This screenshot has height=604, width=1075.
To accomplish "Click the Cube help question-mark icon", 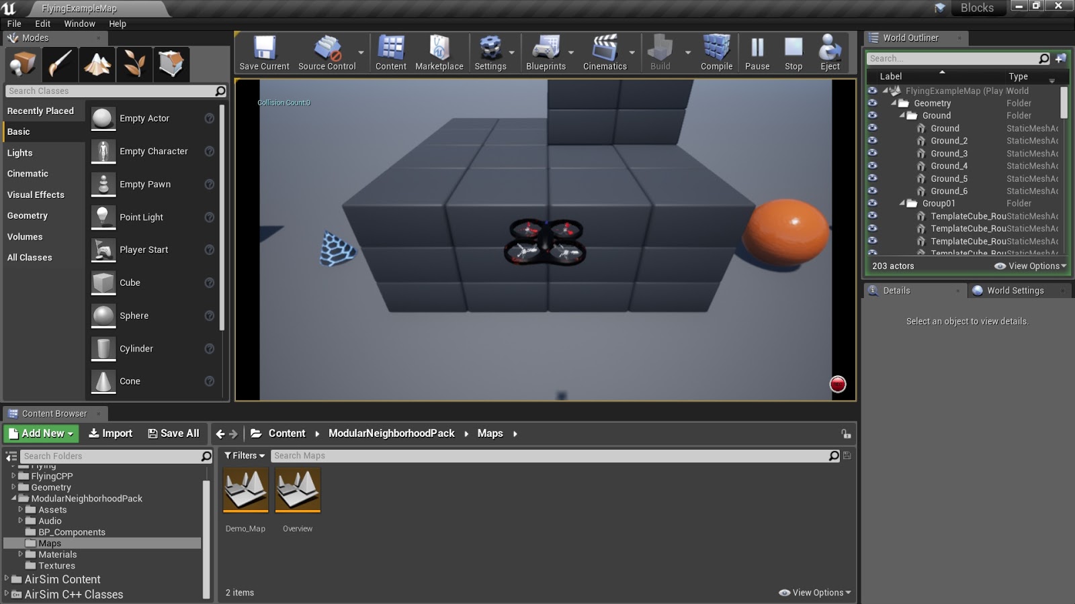I will tap(210, 283).
